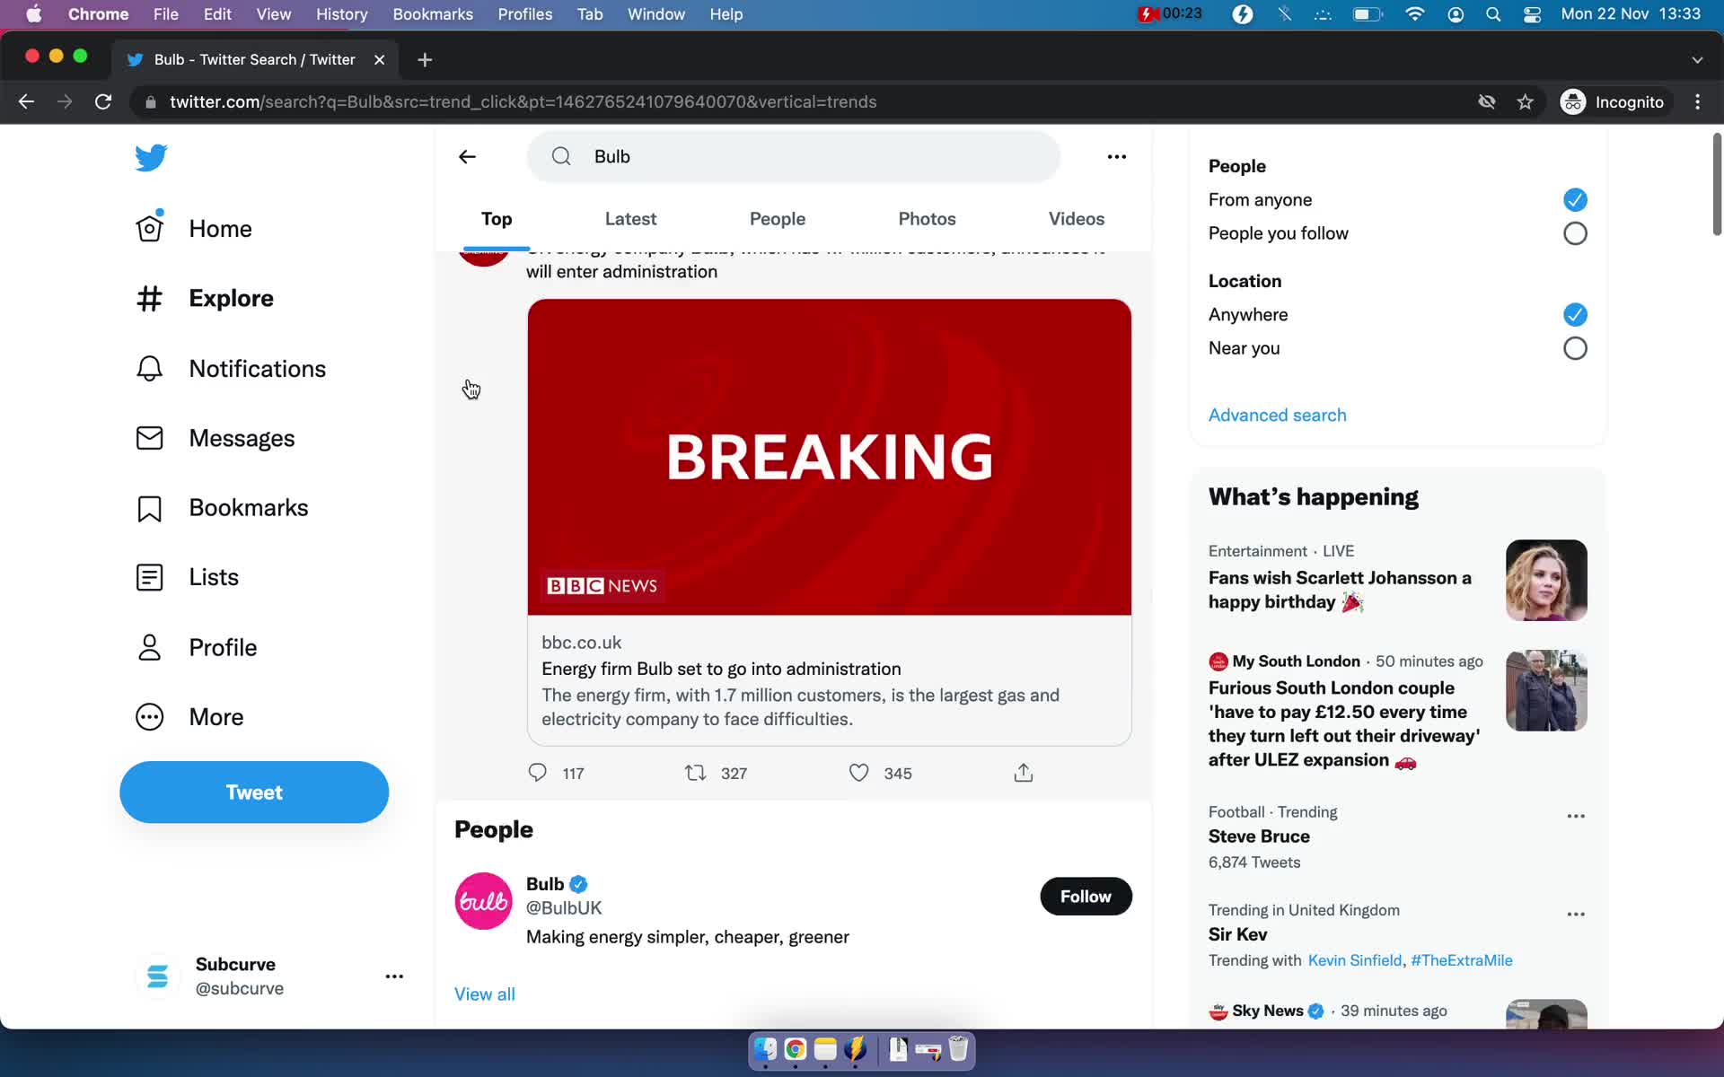Switch to the Photos tab

tap(927, 219)
